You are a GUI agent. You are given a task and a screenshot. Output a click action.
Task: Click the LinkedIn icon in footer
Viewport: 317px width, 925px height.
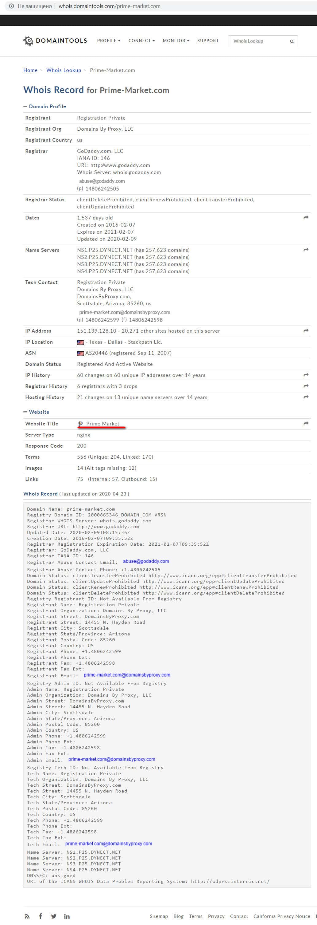[x=67, y=916]
